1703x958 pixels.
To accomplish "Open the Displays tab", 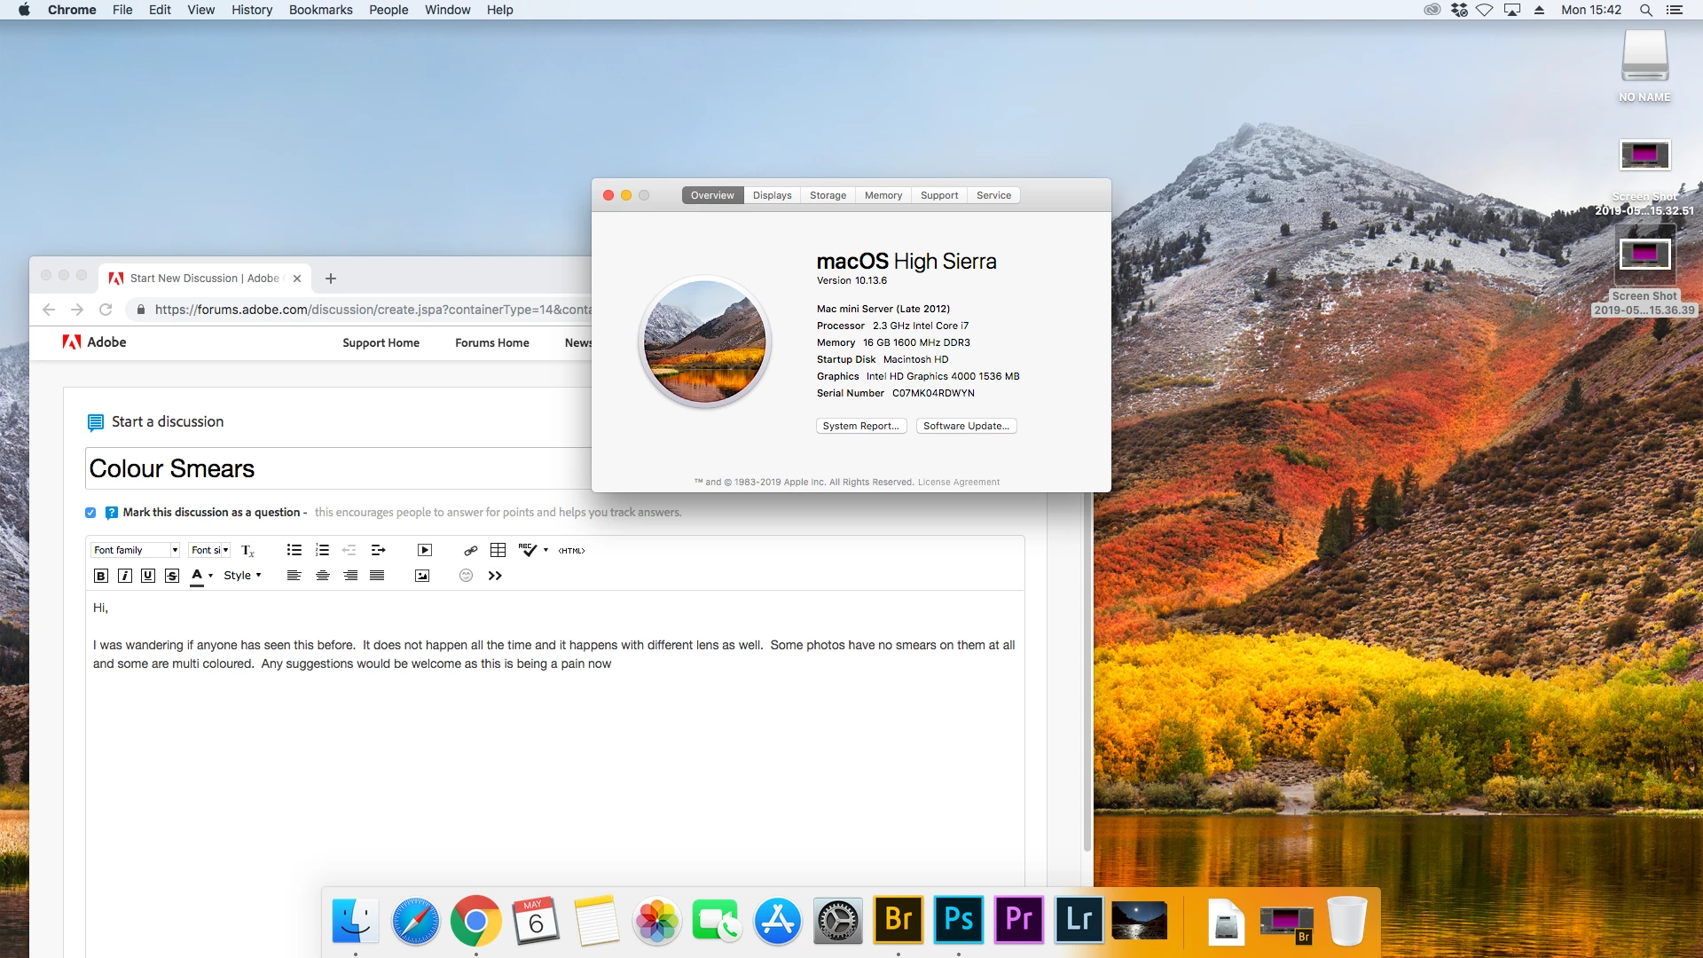I will click(x=772, y=195).
